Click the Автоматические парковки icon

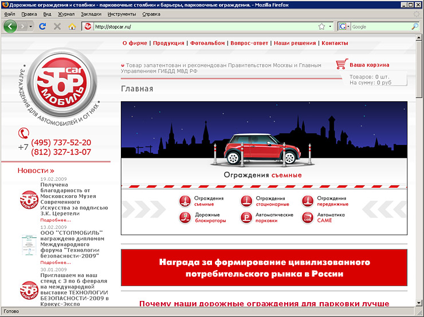(245, 217)
